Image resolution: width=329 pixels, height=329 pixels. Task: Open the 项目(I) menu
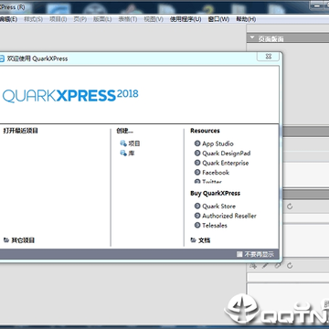tap(58, 19)
